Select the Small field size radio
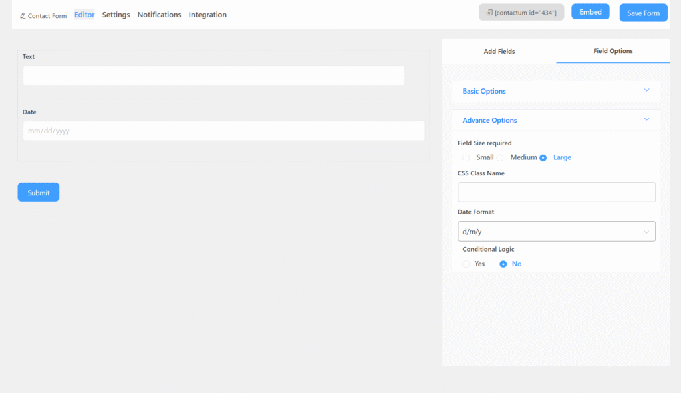This screenshot has width=681, height=393. (466, 158)
